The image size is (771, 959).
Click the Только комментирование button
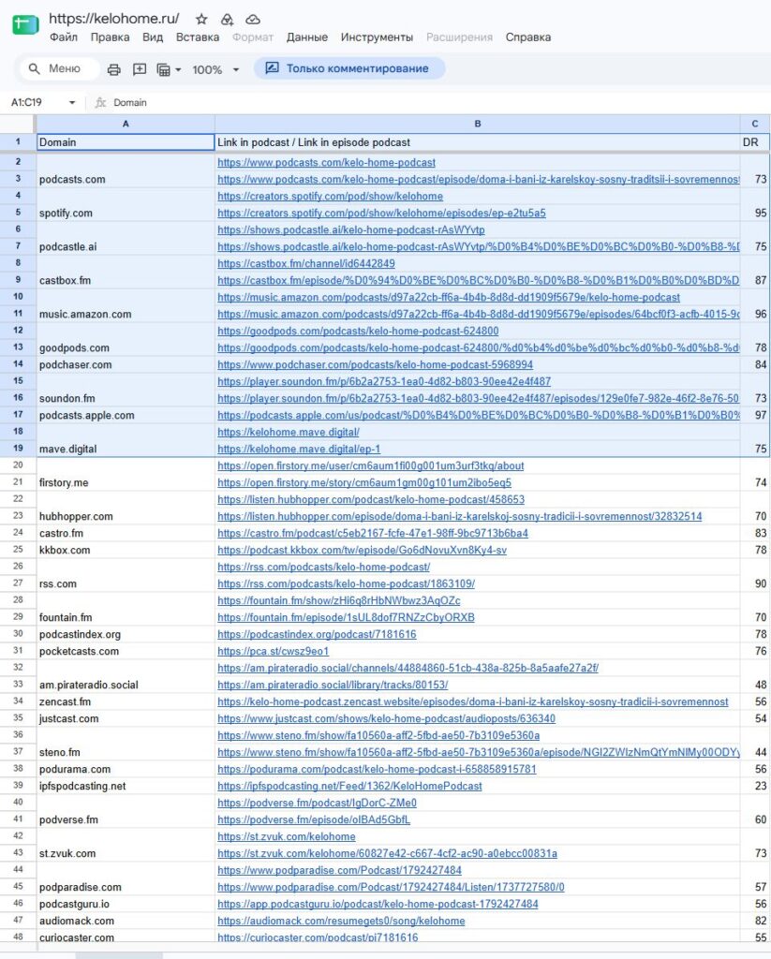point(348,68)
